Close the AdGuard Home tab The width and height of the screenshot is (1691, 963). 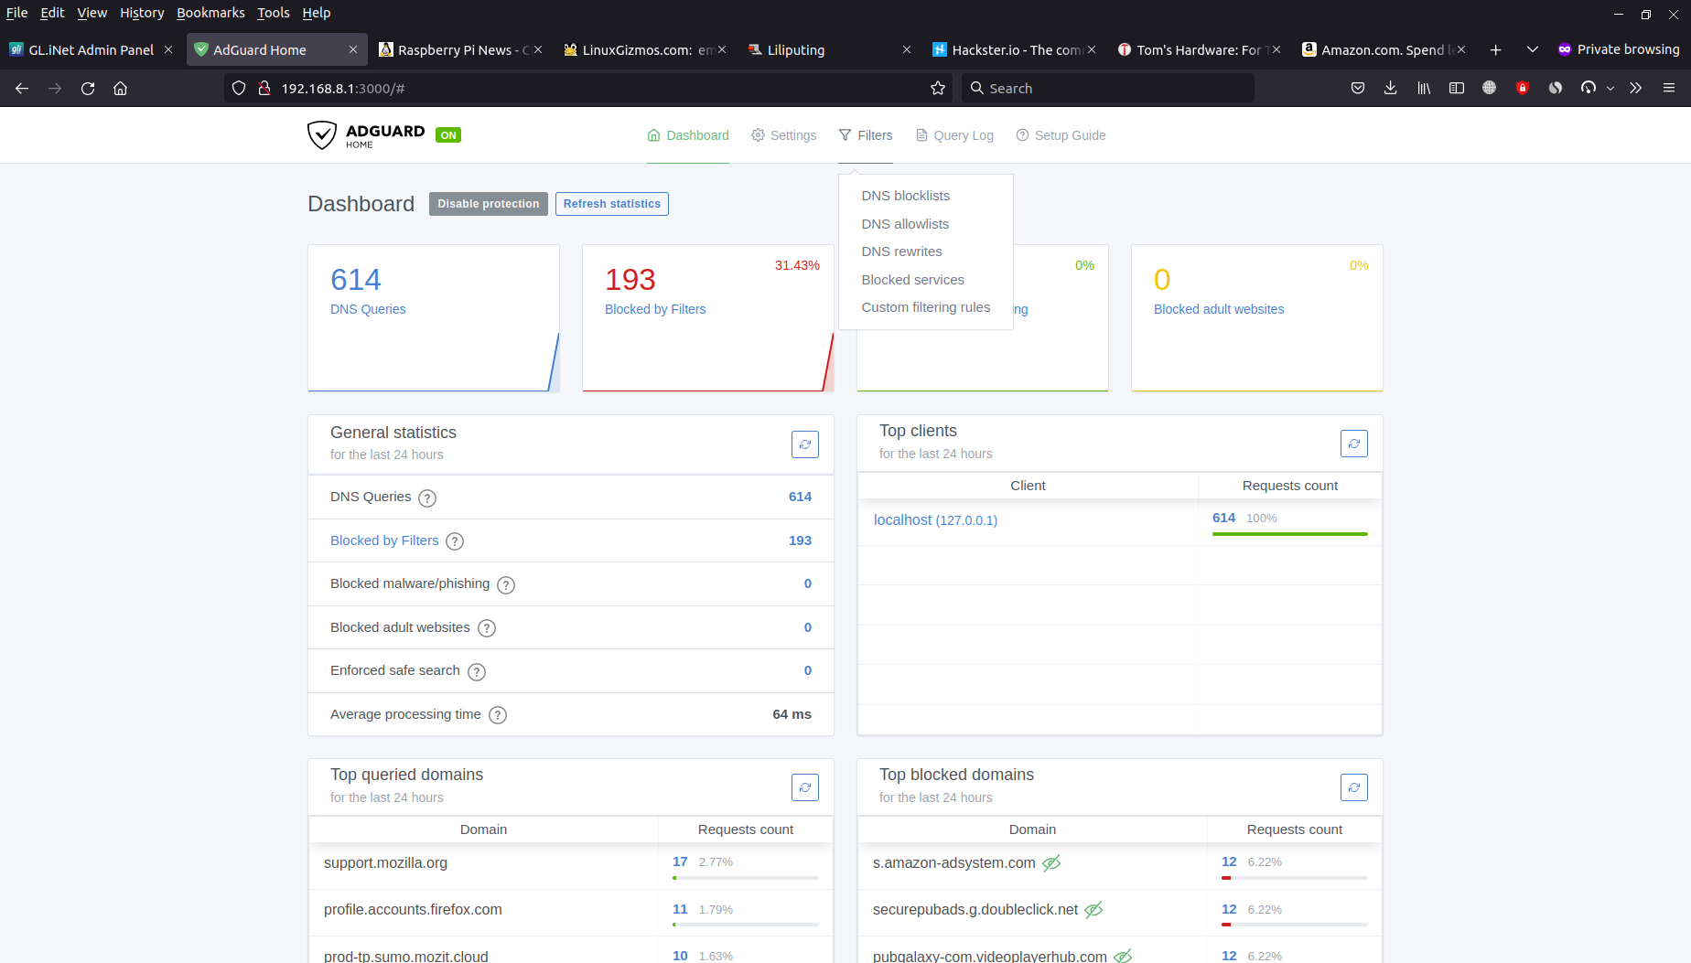click(x=353, y=50)
